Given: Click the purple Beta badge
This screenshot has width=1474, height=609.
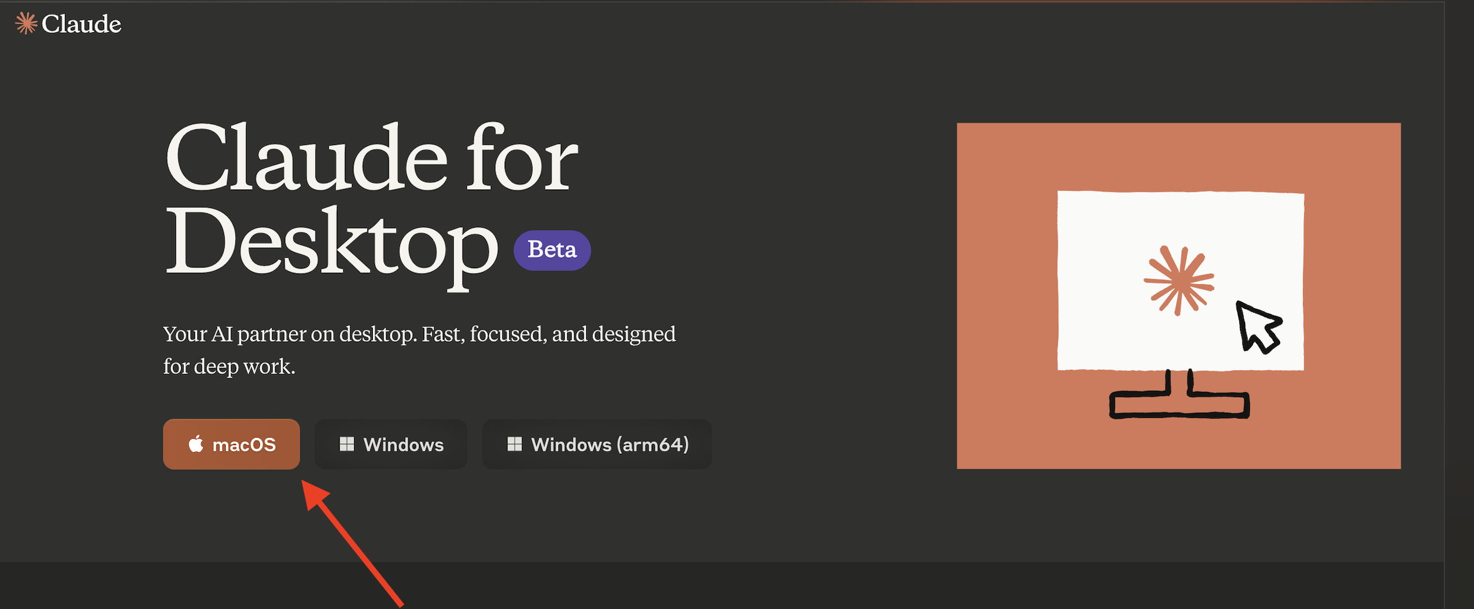Looking at the screenshot, I should click(x=552, y=250).
